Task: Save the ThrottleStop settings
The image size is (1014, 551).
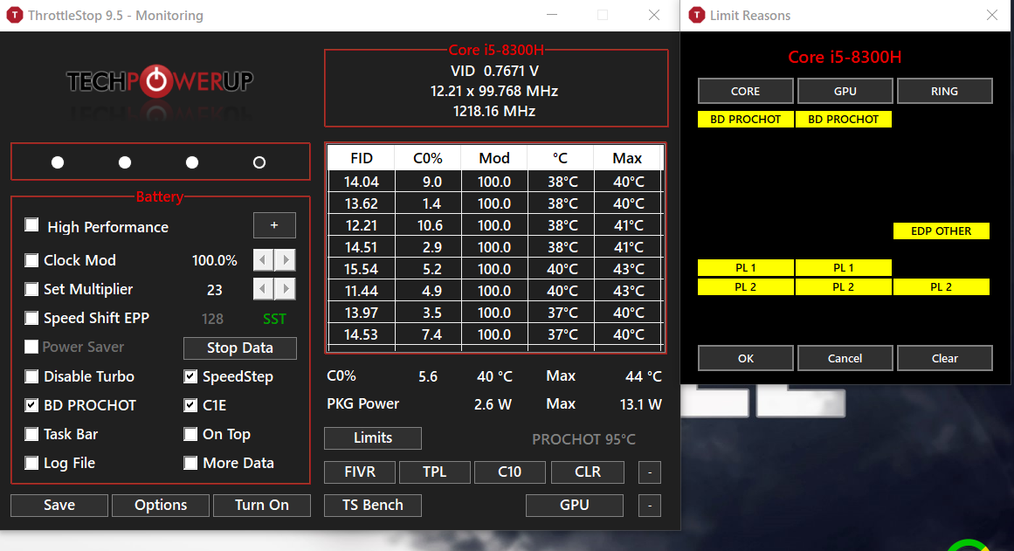Action: coord(59,505)
